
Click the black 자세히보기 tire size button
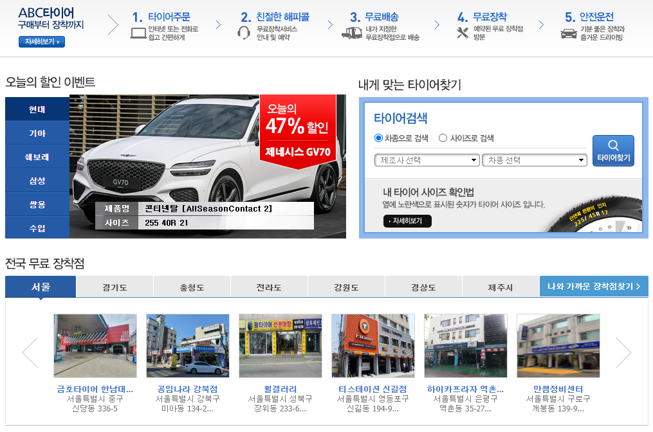(x=407, y=221)
